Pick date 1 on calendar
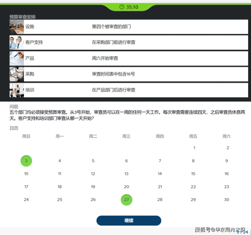The image size is (251, 235). 194,148
